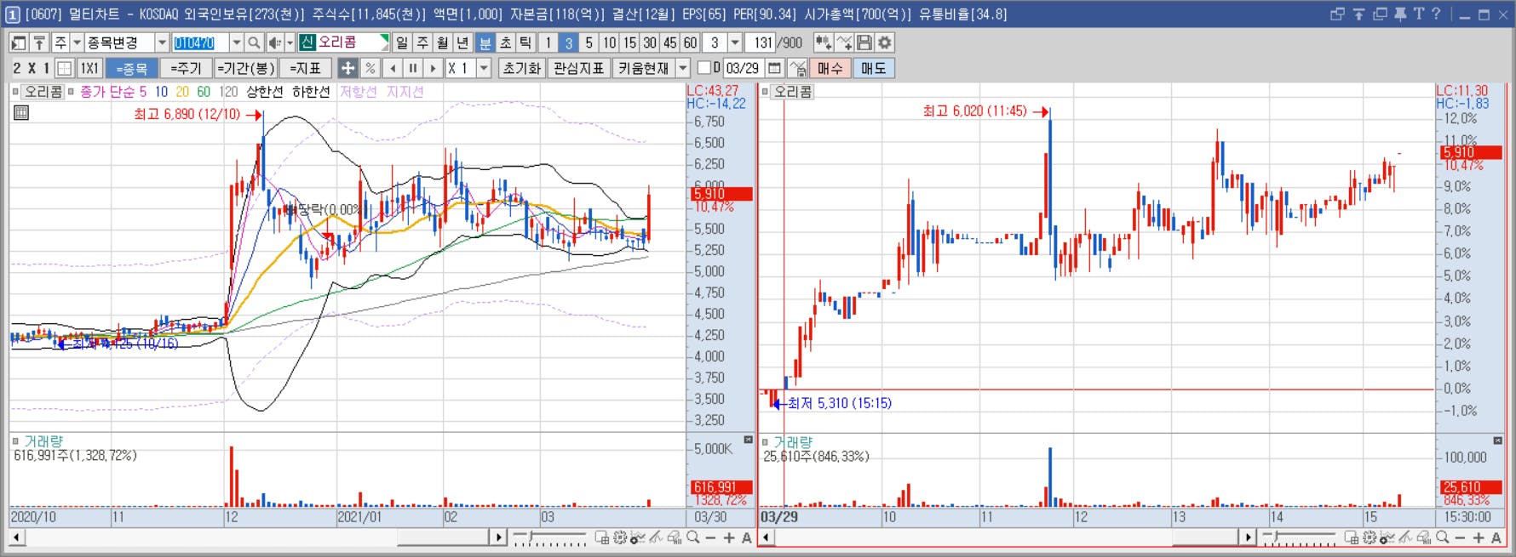This screenshot has height=557, width=1516.
Task: Click the 키움현재 button
Action: (644, 68)
